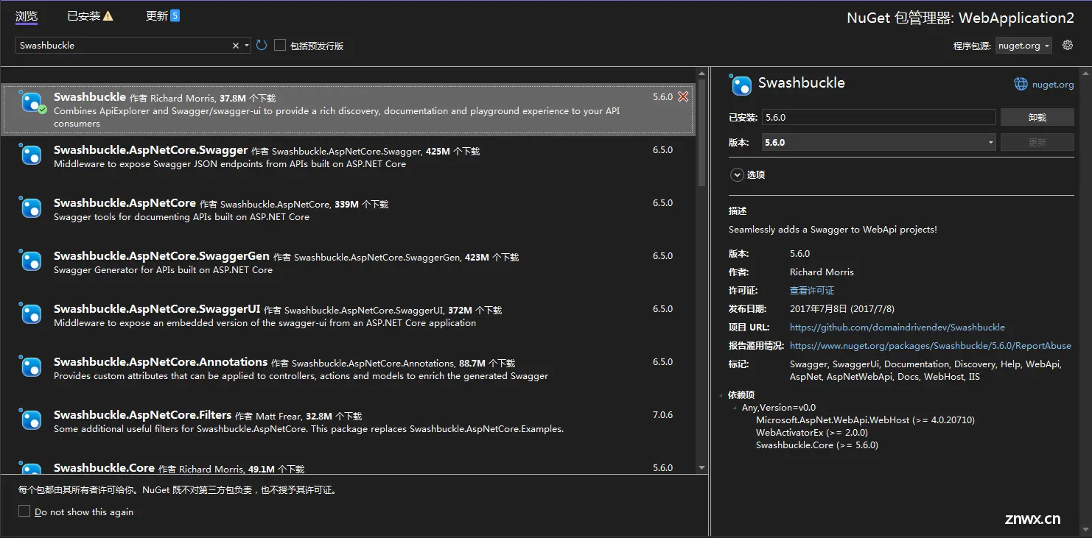Select the Swashbuckle package row
Screen dimensions: 1092x538
[x=348, y=110]
